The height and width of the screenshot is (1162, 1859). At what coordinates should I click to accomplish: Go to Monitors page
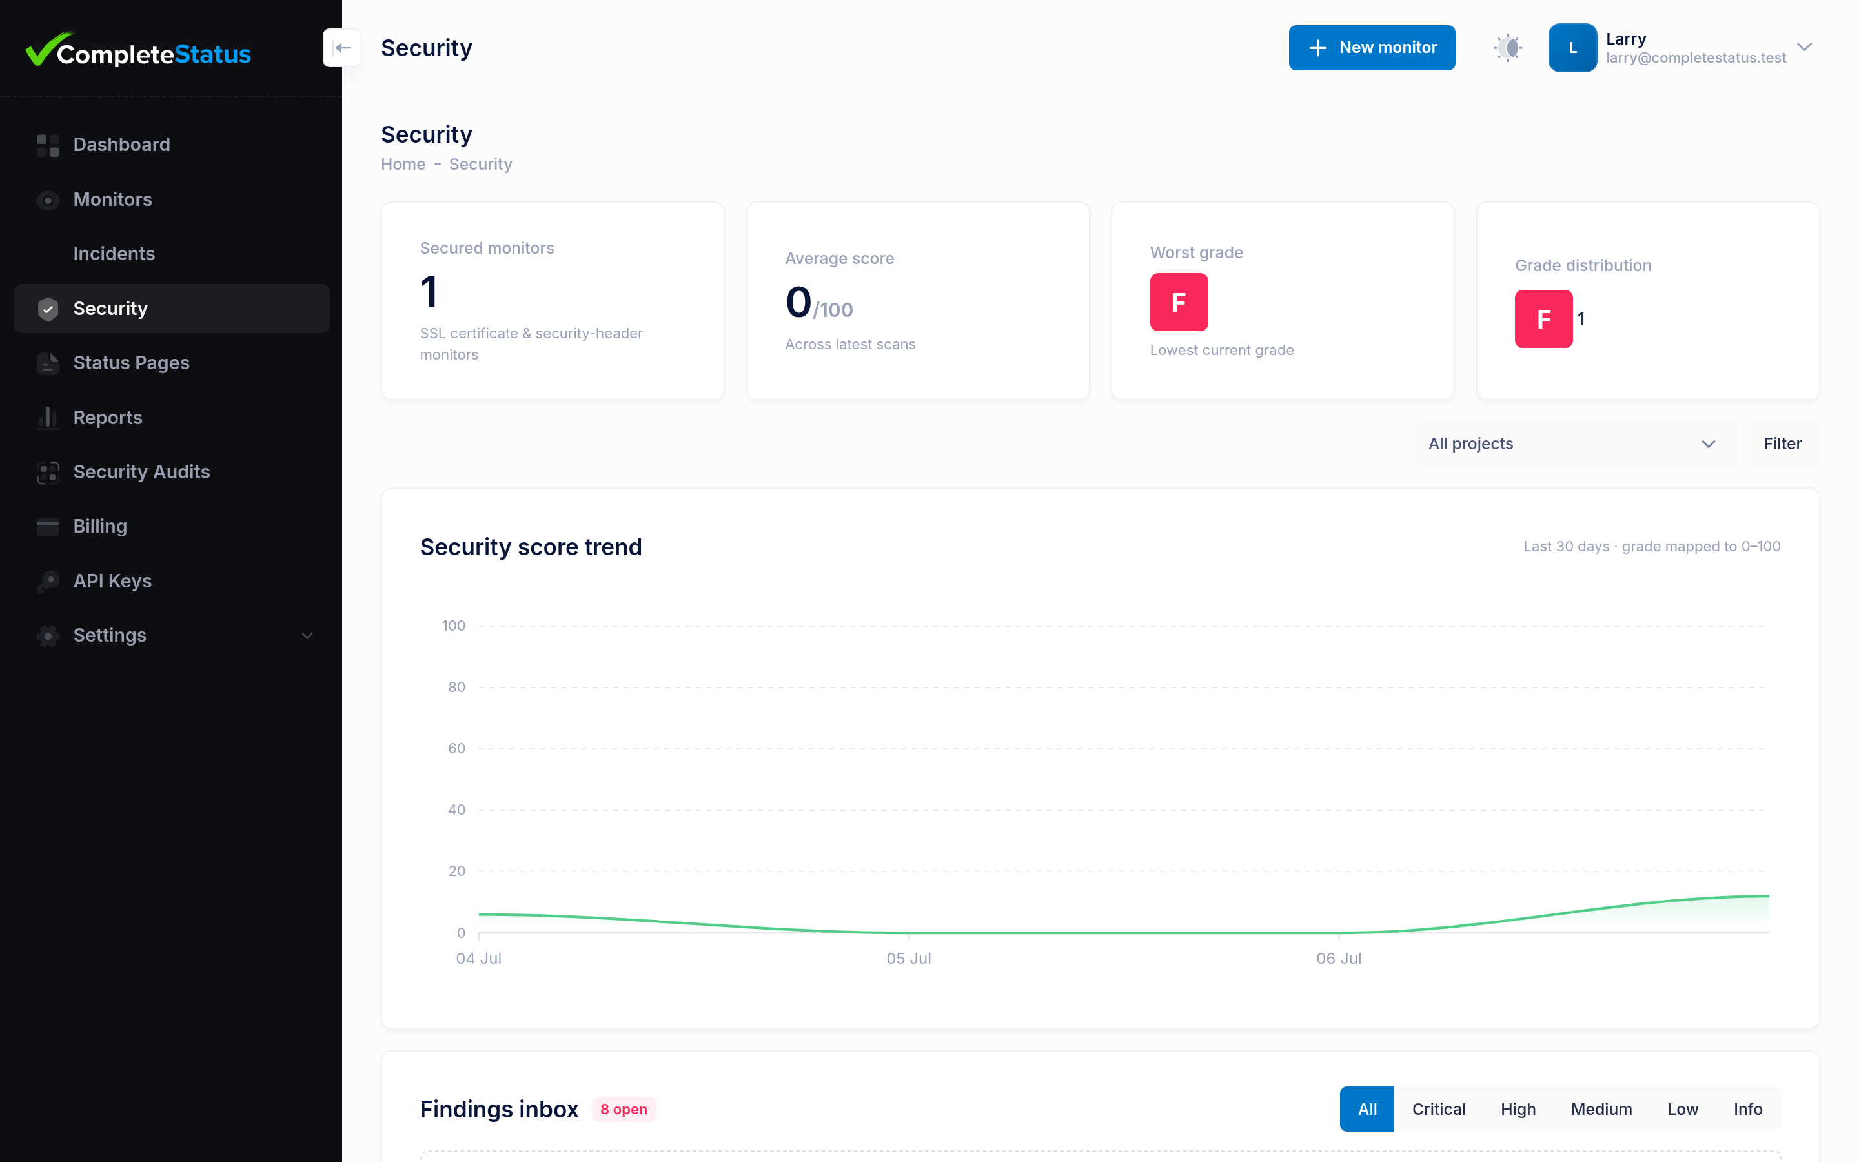coord(171,200)
